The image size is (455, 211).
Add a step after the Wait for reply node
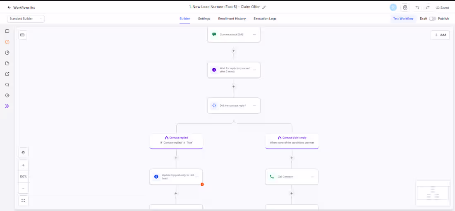tap(234, 86)
